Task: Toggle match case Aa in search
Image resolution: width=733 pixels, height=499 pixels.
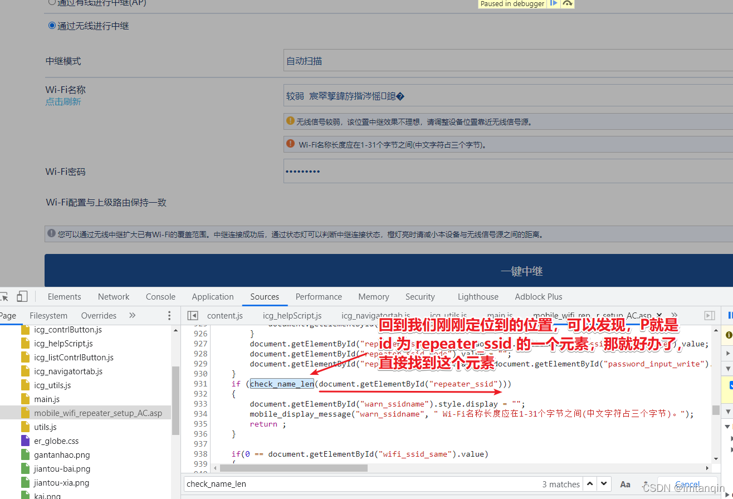Action: pos(626,484)
